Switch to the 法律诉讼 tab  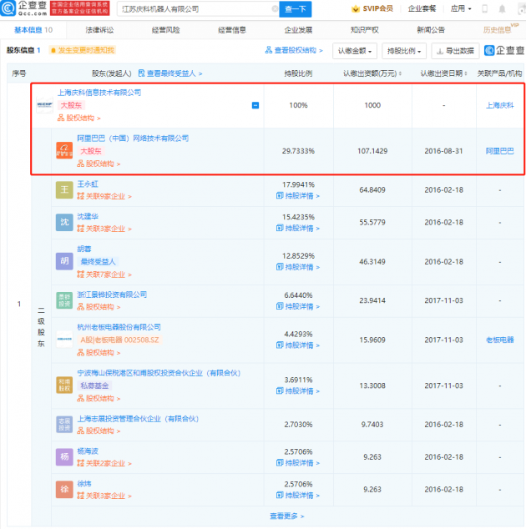click(x=99, y=30)
